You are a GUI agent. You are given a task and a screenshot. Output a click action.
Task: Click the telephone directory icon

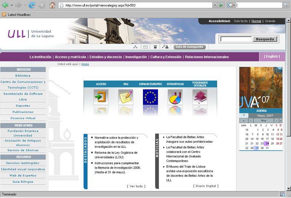[x=155, y=47]
